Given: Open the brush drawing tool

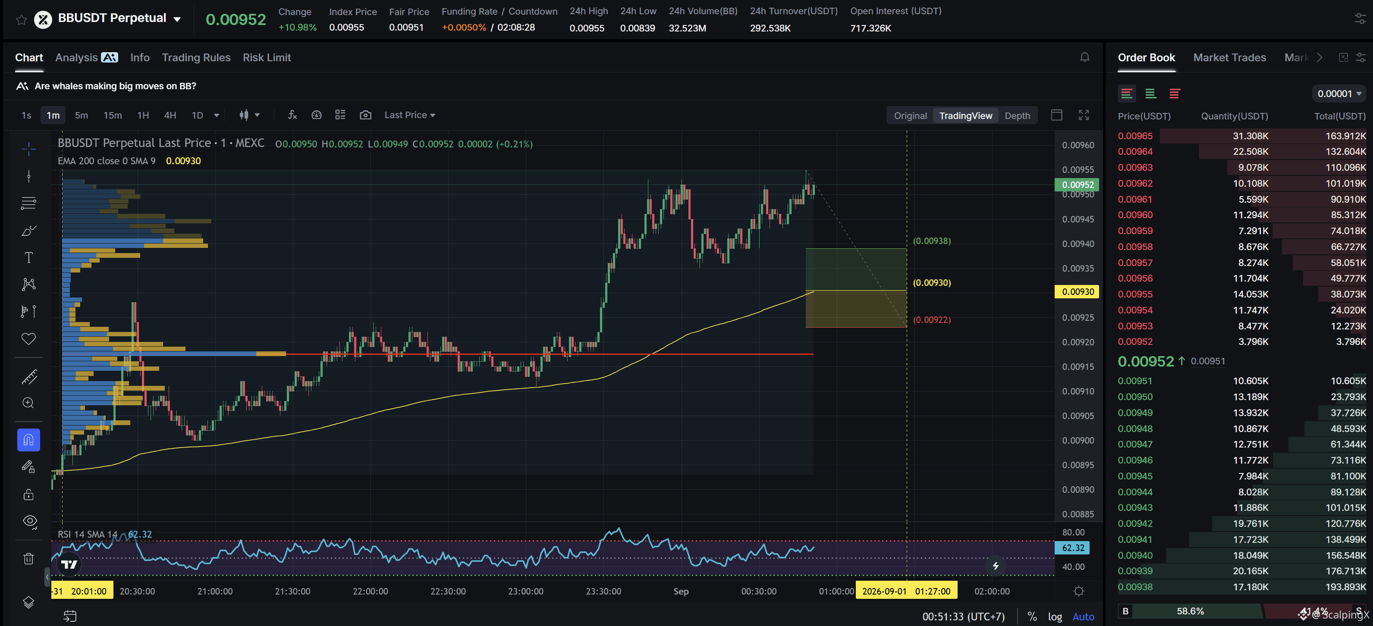Looking at the screenshot, I should click(29, 230).
